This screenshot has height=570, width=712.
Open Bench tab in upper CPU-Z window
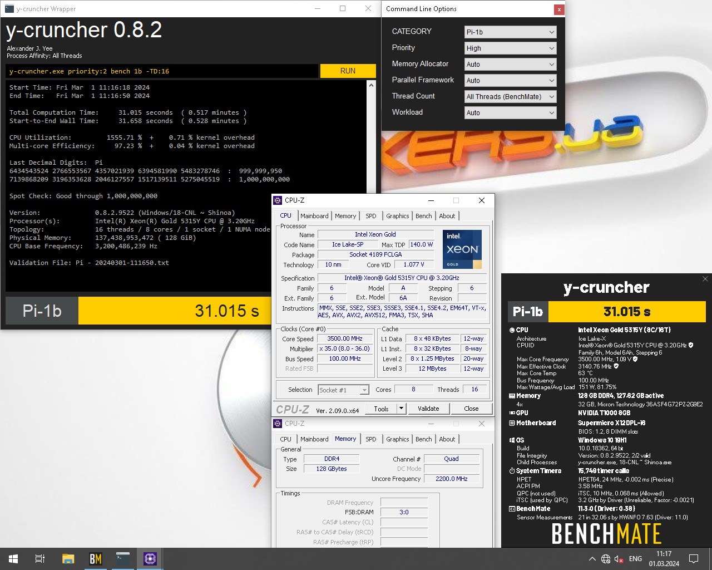tap(424, 216)
